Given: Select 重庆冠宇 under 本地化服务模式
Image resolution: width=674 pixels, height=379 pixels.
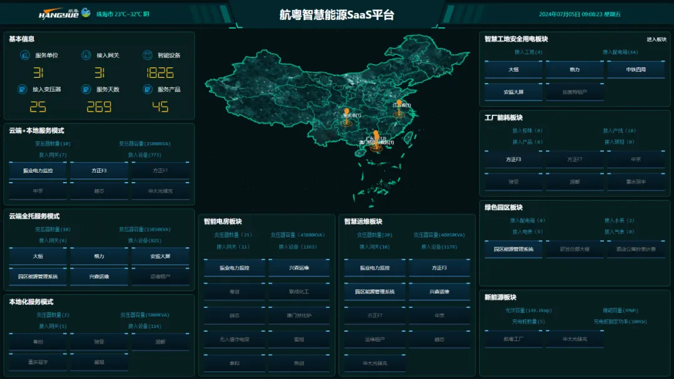Looking at the screenshot, I should (38, 362).
